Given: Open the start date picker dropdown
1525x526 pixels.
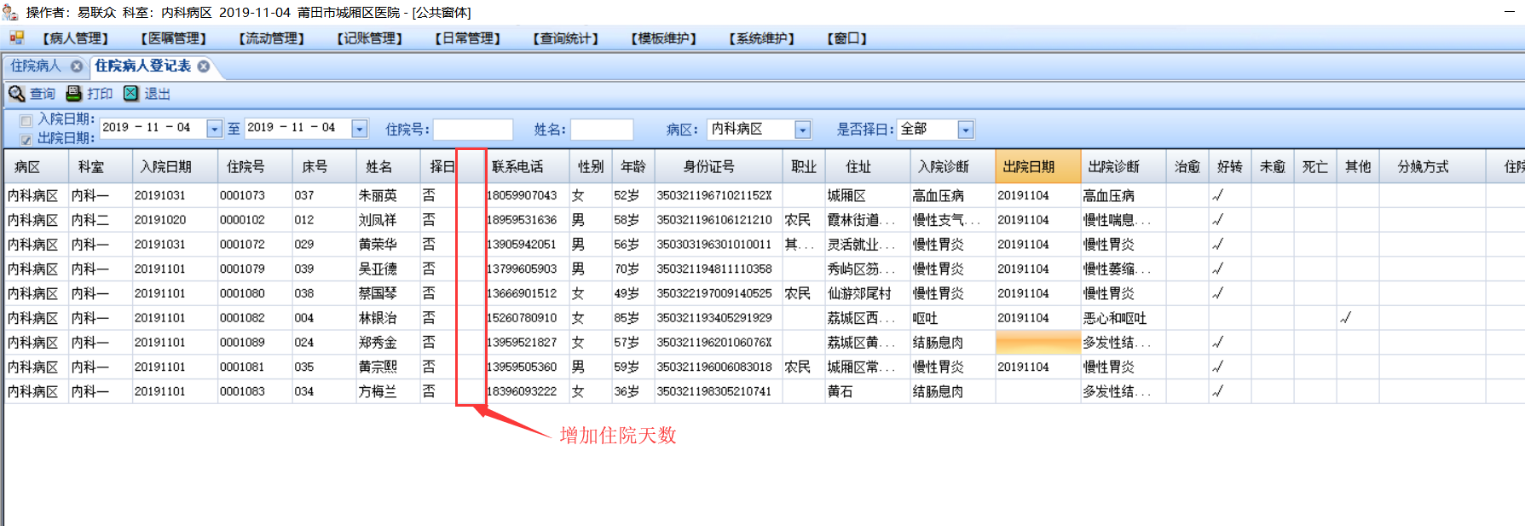Looking at the screenshot, I should [214, 129].
